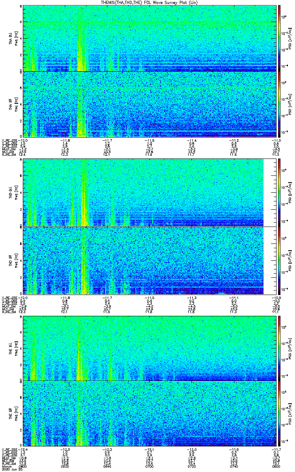
Task: Click the 'THD B|| freq [Hz]' axis label
Action: click(x=14, y=260)
